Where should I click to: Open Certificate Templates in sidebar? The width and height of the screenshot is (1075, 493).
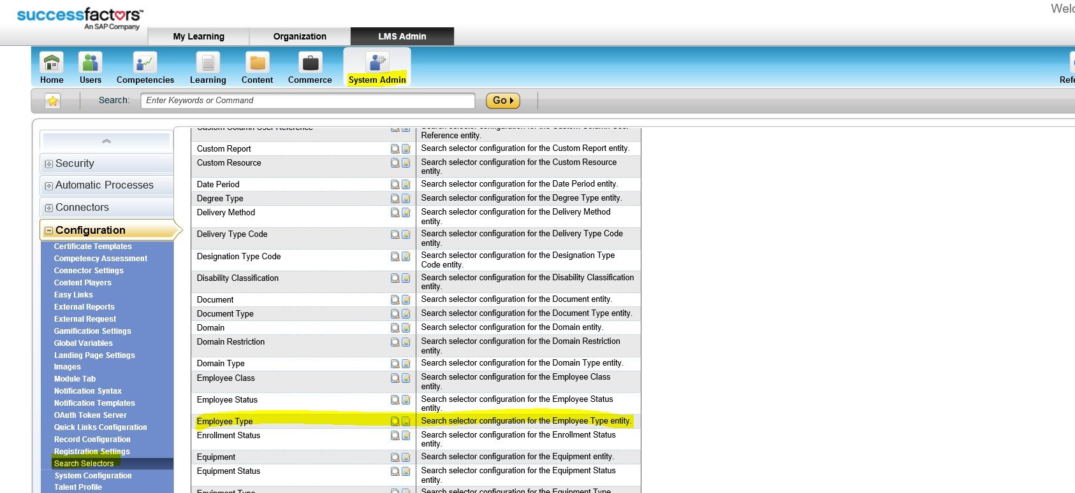click(92, 246)
